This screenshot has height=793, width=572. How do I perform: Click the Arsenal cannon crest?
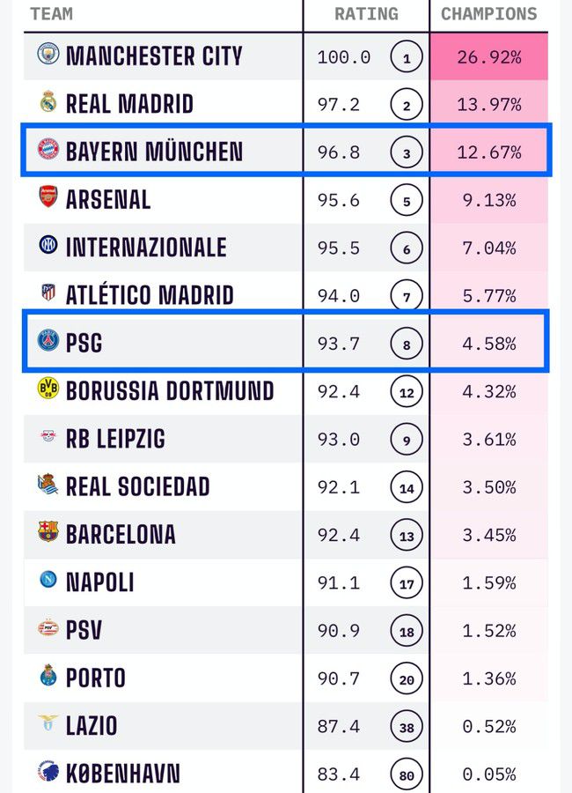coord(48,198)
